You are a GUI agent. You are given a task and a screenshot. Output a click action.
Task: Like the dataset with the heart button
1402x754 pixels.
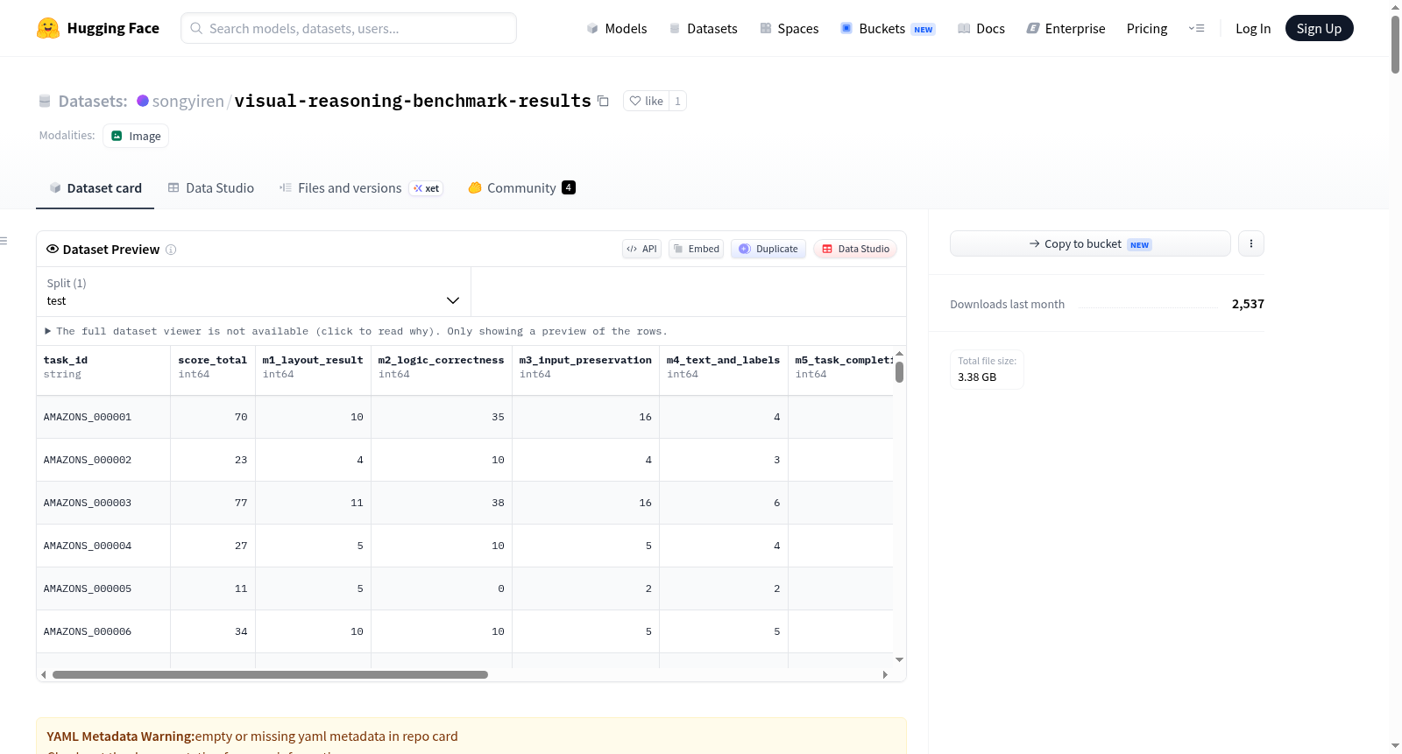point(647,101)
